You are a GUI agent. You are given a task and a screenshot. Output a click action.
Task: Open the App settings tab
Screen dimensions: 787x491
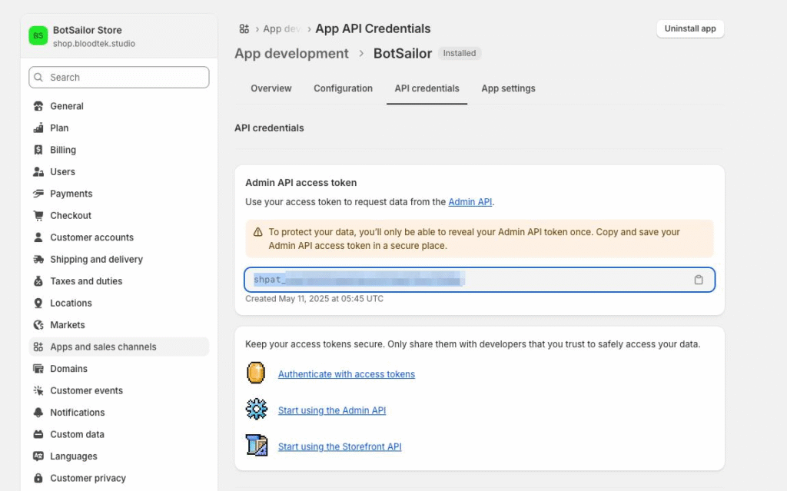coord(509,88)
